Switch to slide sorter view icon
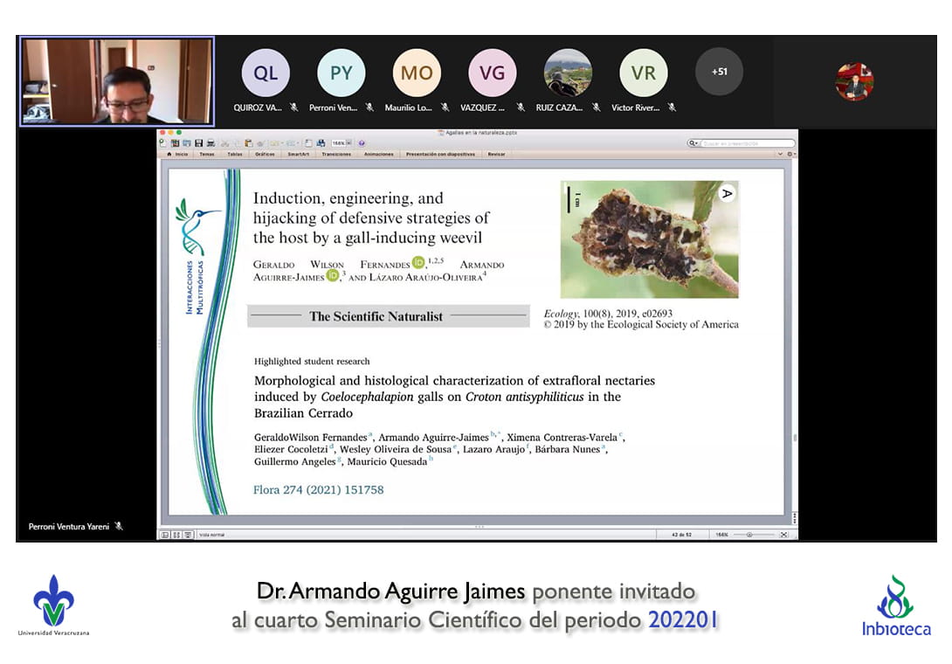Screen dimensions: 952x664 point(176,535)
